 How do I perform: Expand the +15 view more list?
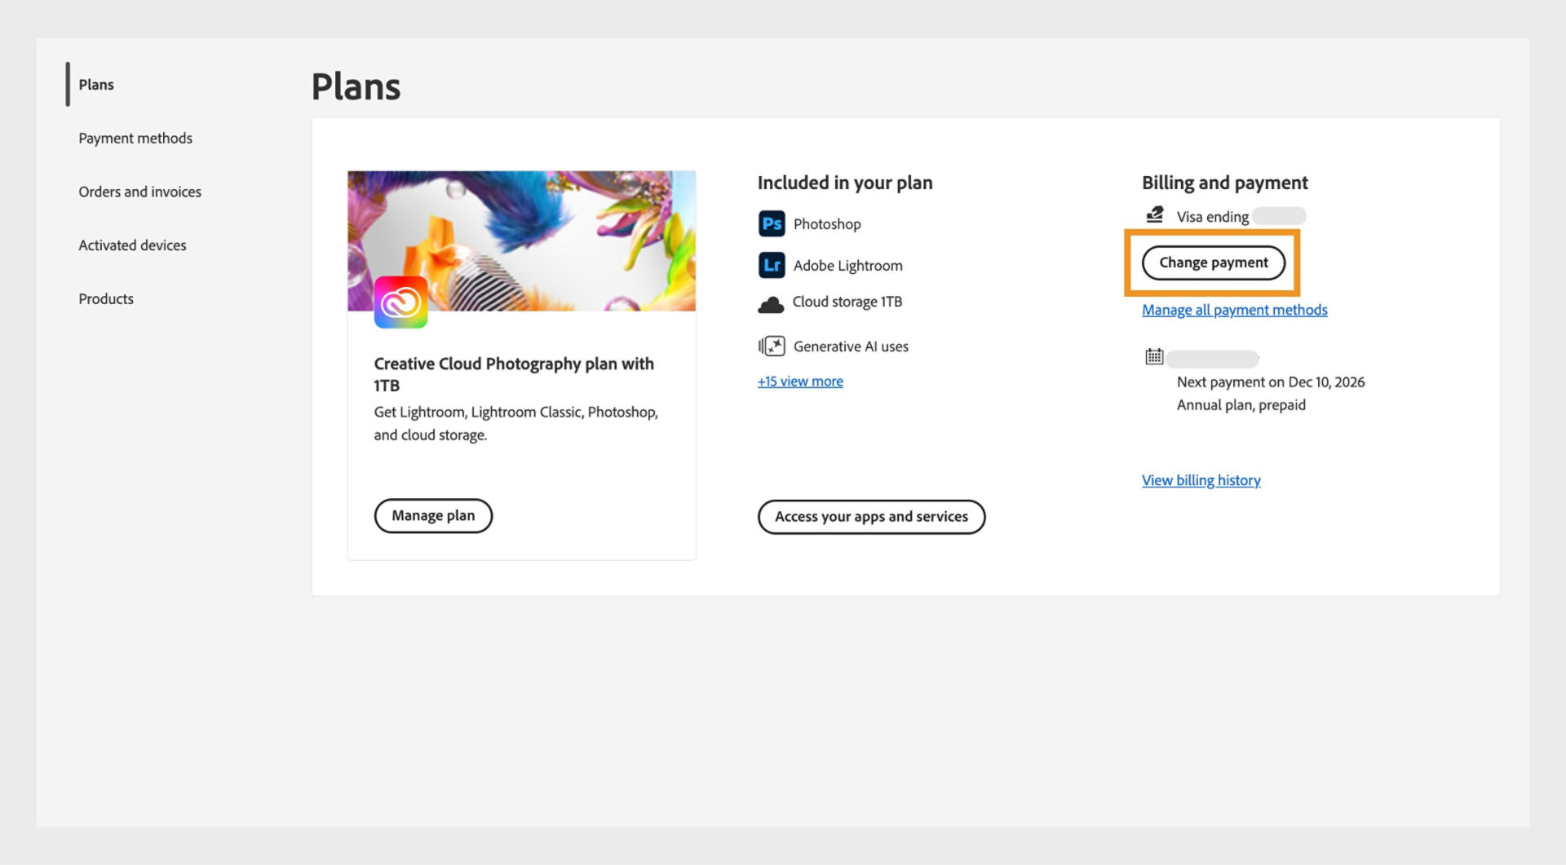tap(799, 381)
